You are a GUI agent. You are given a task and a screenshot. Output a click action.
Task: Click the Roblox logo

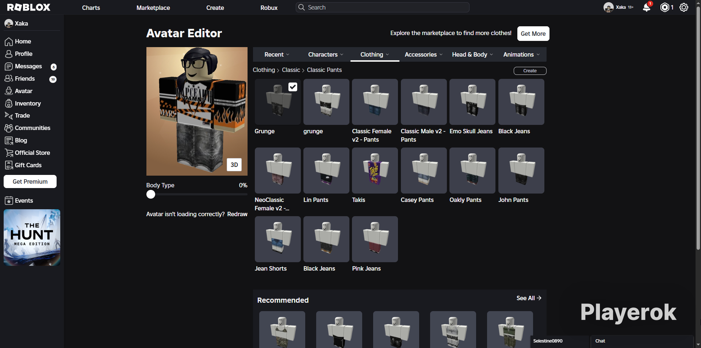[29, 7]
